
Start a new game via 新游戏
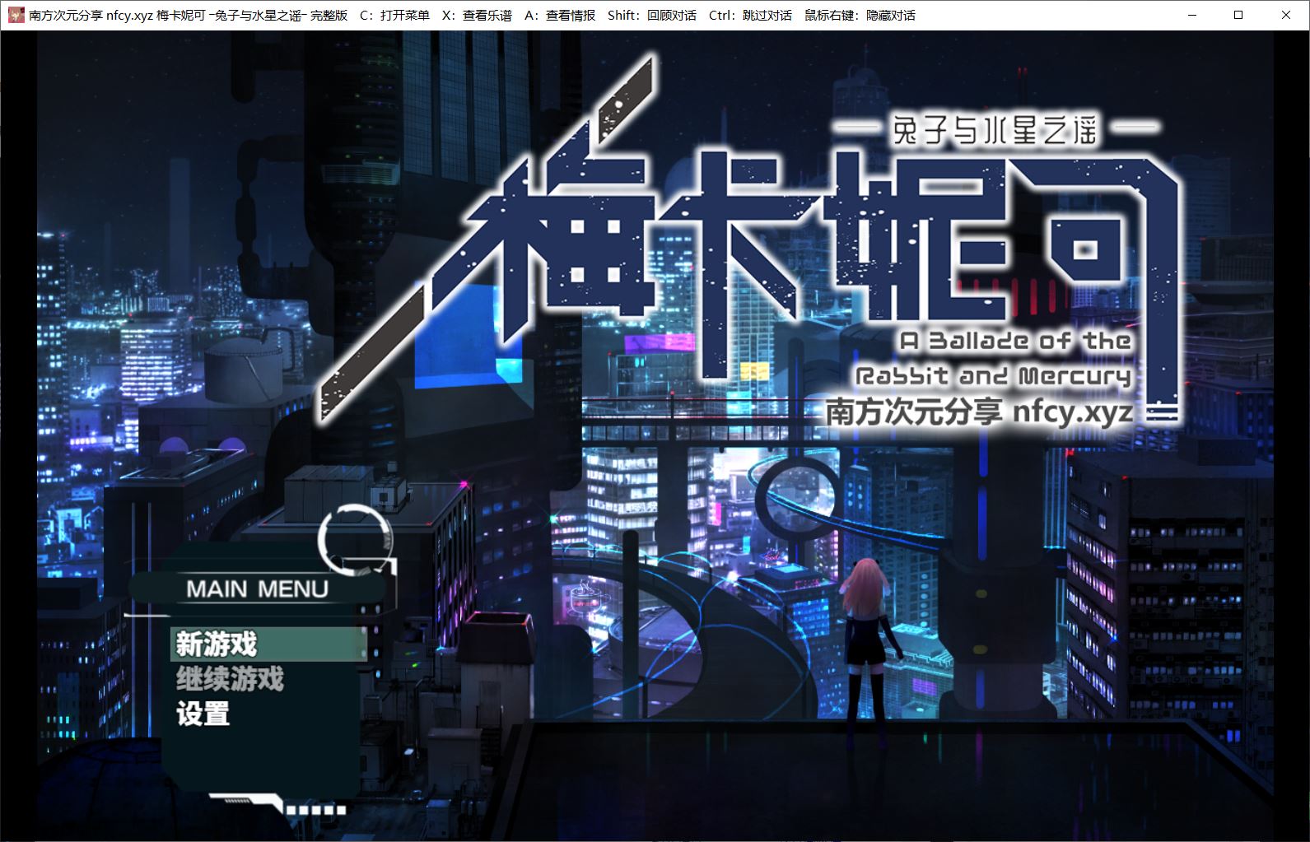click(x=268, y=644)
